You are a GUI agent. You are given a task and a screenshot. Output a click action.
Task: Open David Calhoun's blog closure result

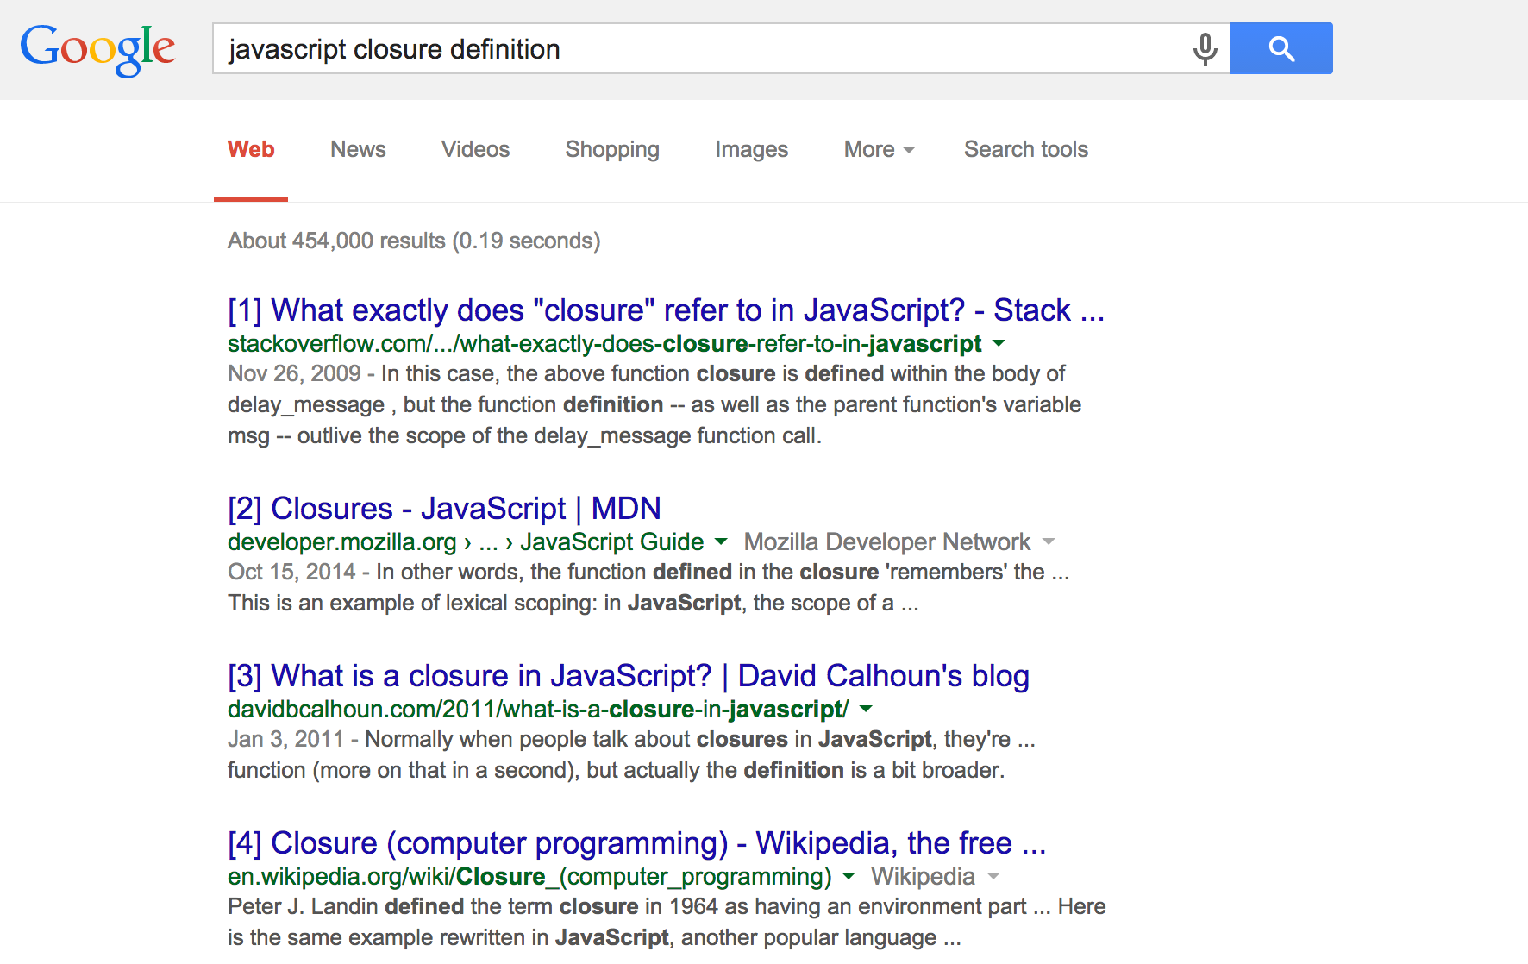[629, 675]
